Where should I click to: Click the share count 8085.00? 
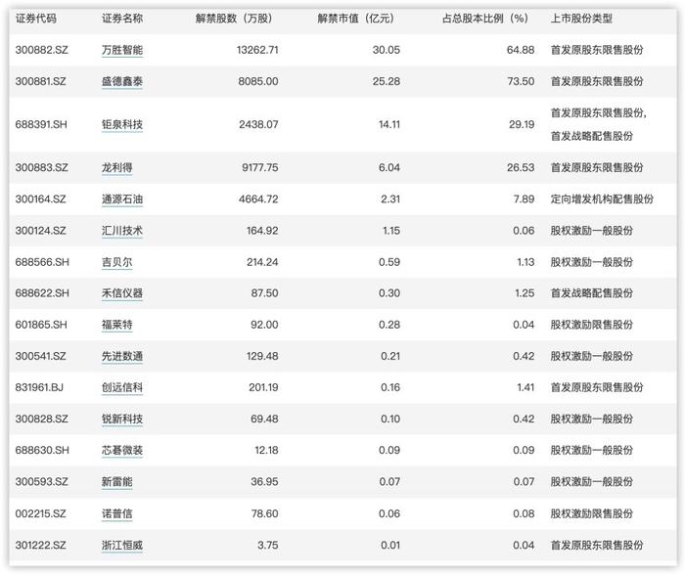coord(258,81)
